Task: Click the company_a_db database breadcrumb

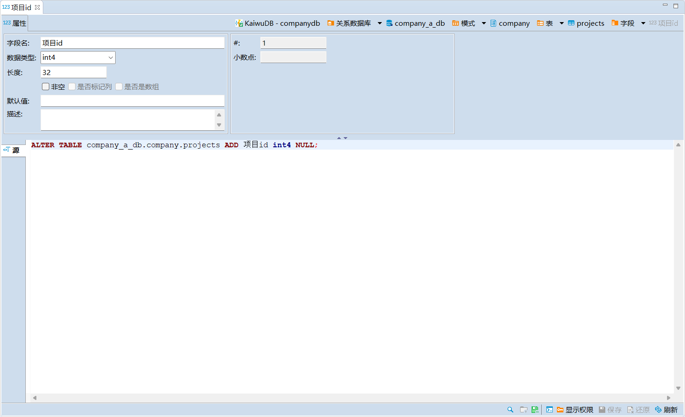Action: tap(415, 23)
